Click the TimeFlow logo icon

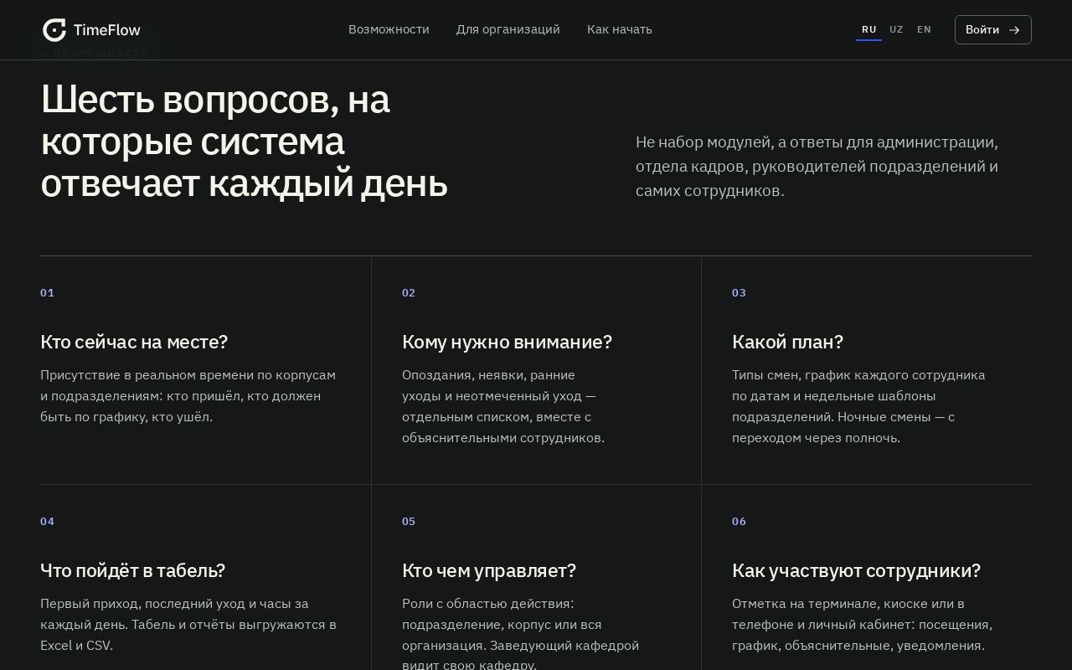click(x=54, y=30)
